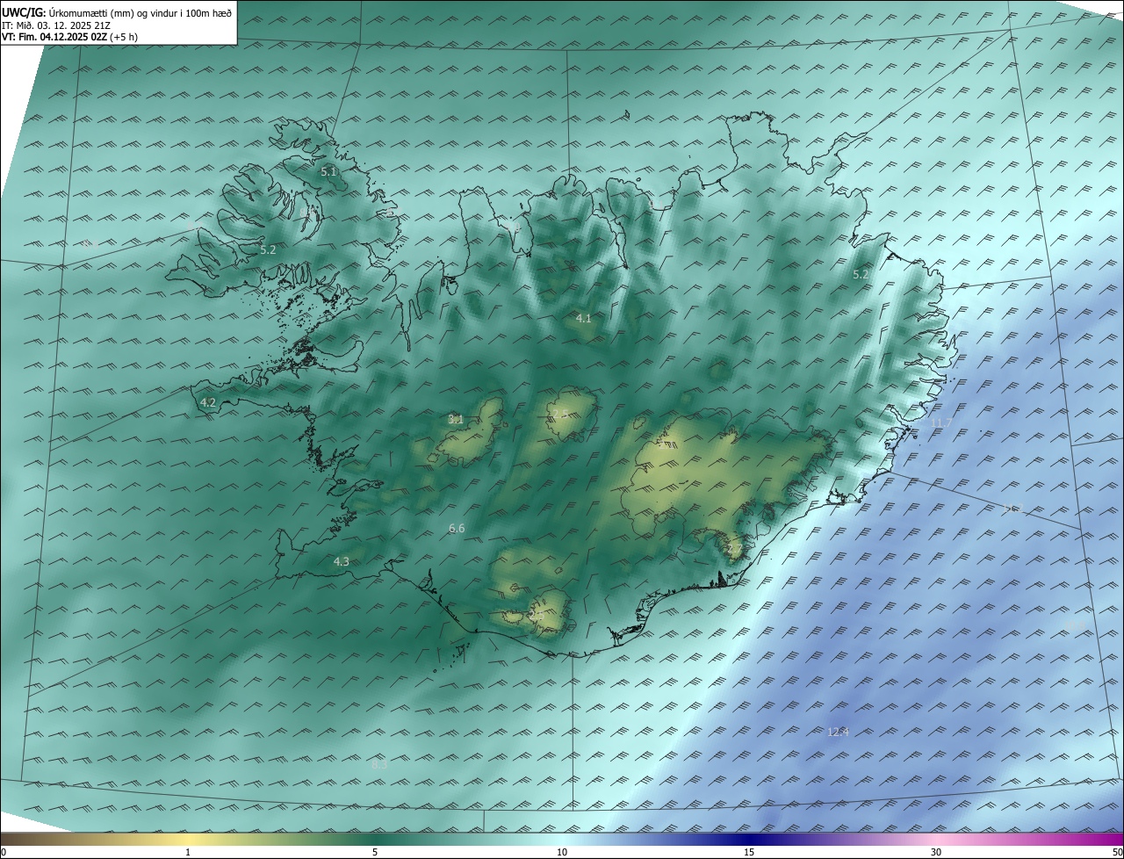Click the 'IT: Mið. 03. 12. 2025 21Z' line
The height and width of the screenshot is (859, 1124).
pyautogui.click(x=55, y=25)
